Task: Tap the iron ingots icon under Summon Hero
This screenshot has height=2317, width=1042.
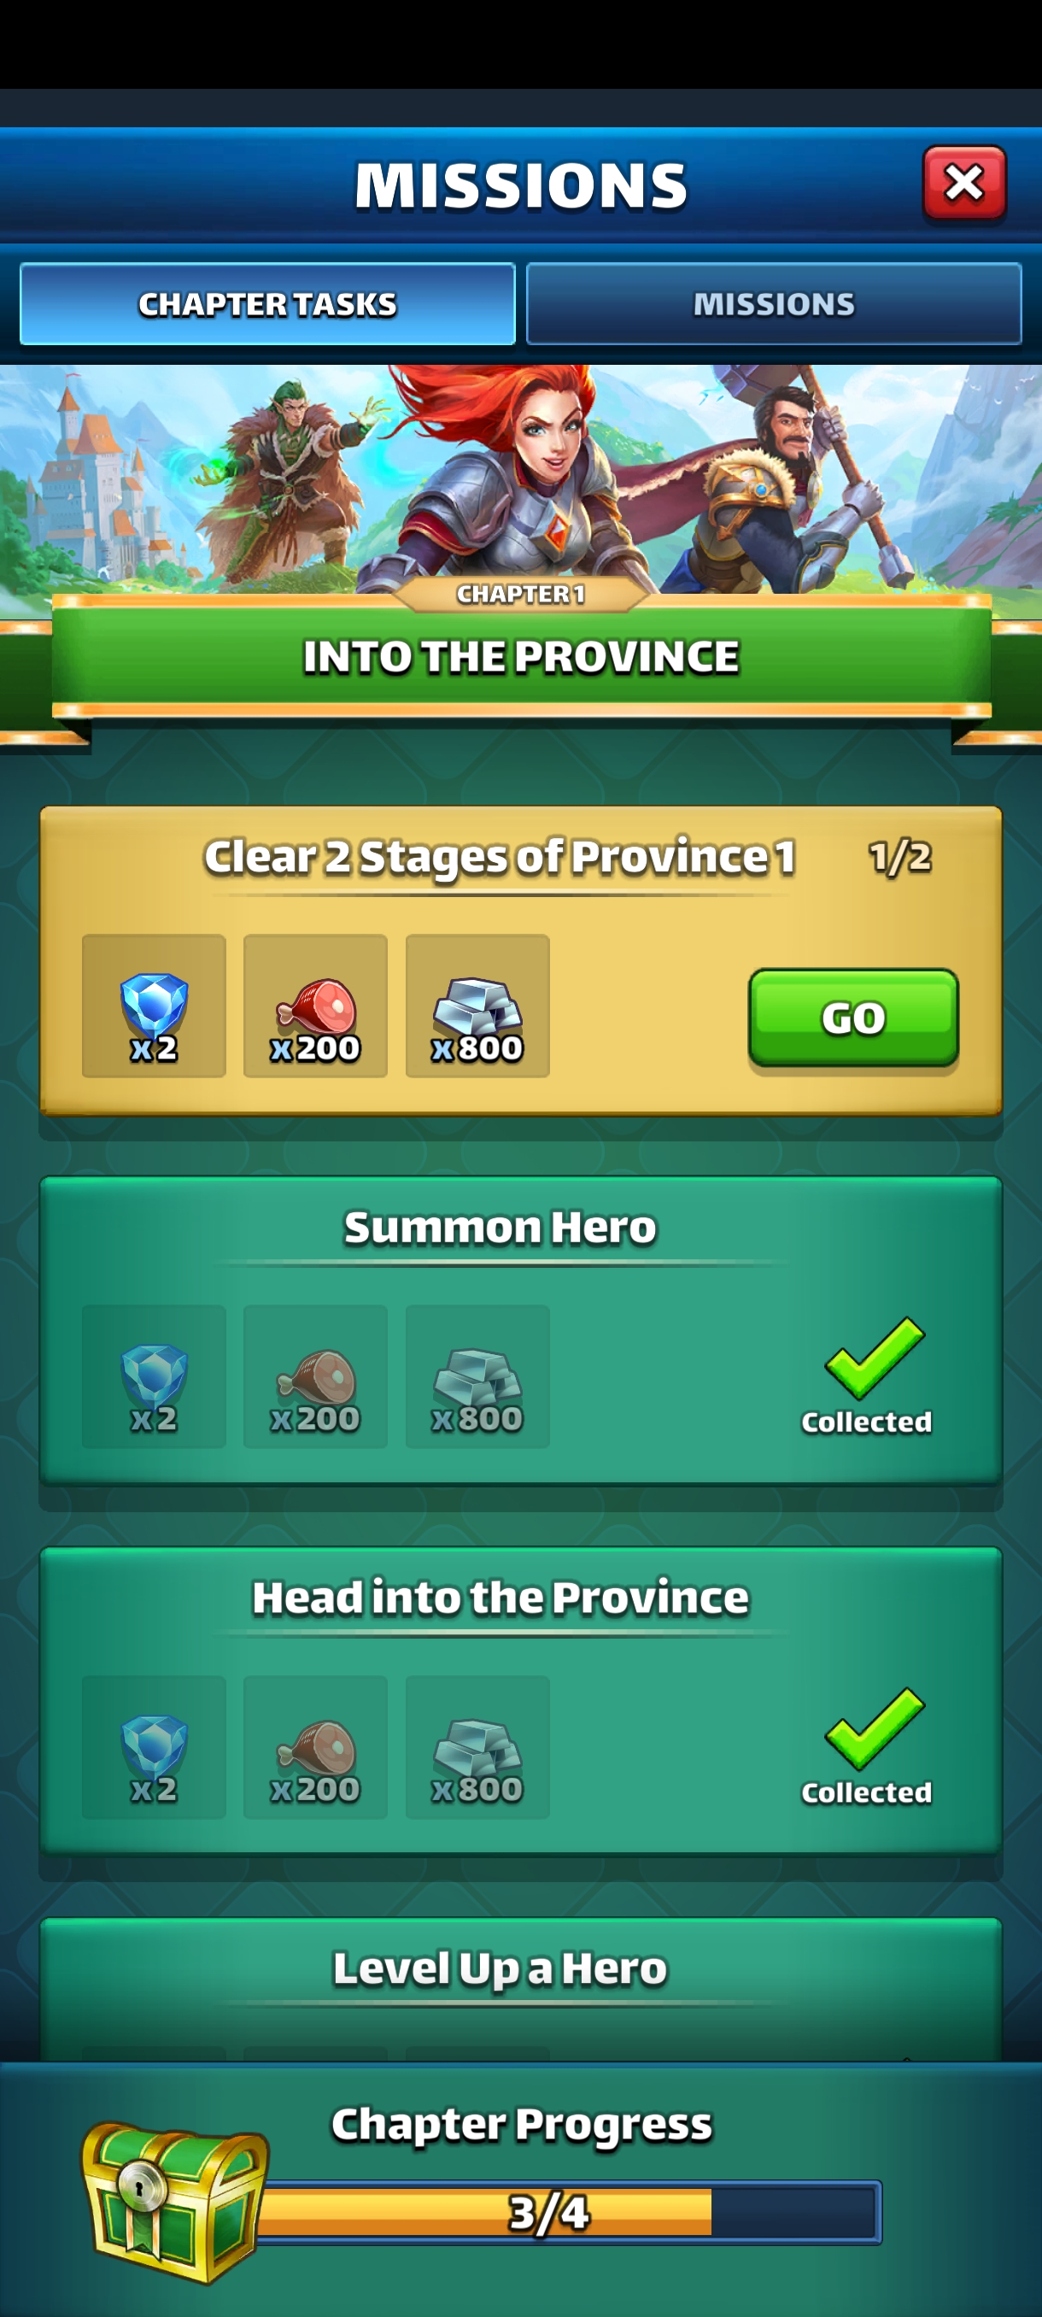Action: pos(477,1376)
